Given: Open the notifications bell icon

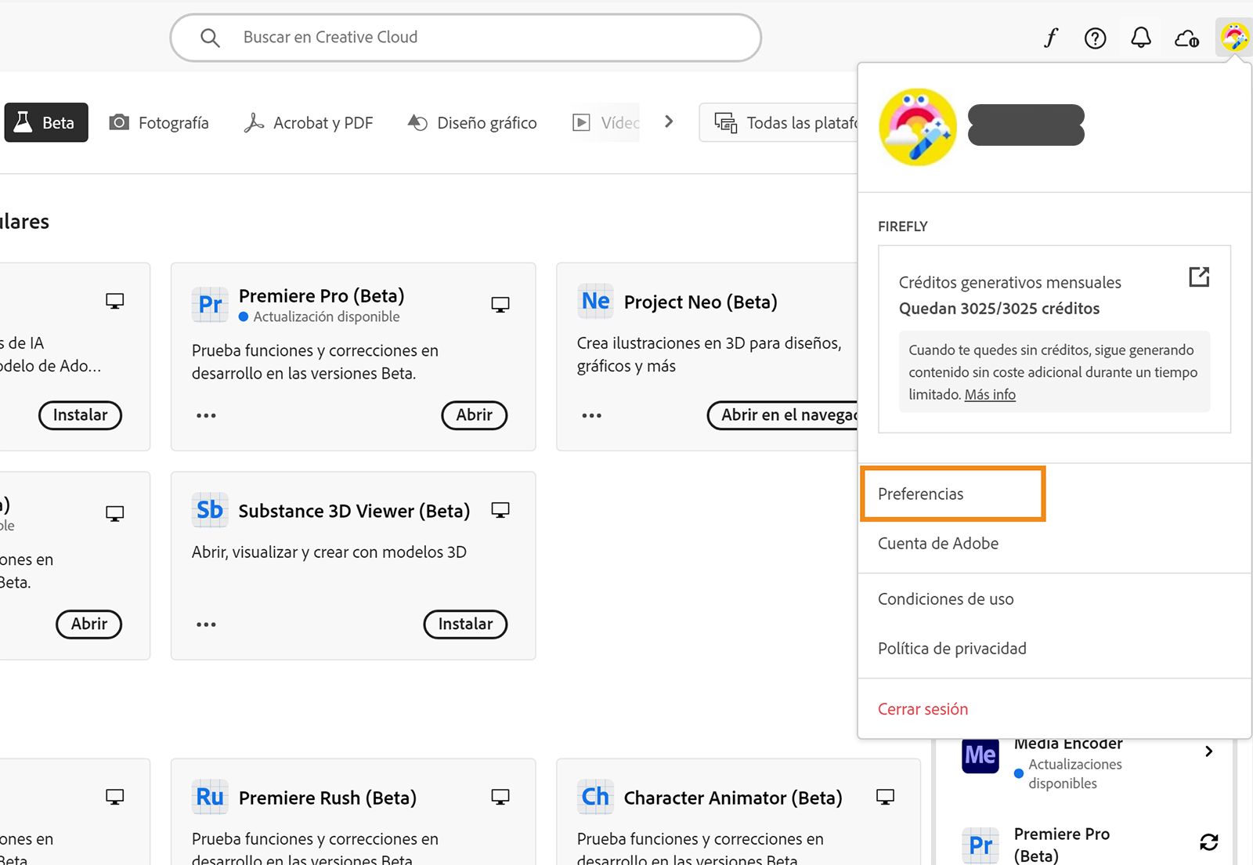Looking at the screenshot, I should pos(1141,38).
